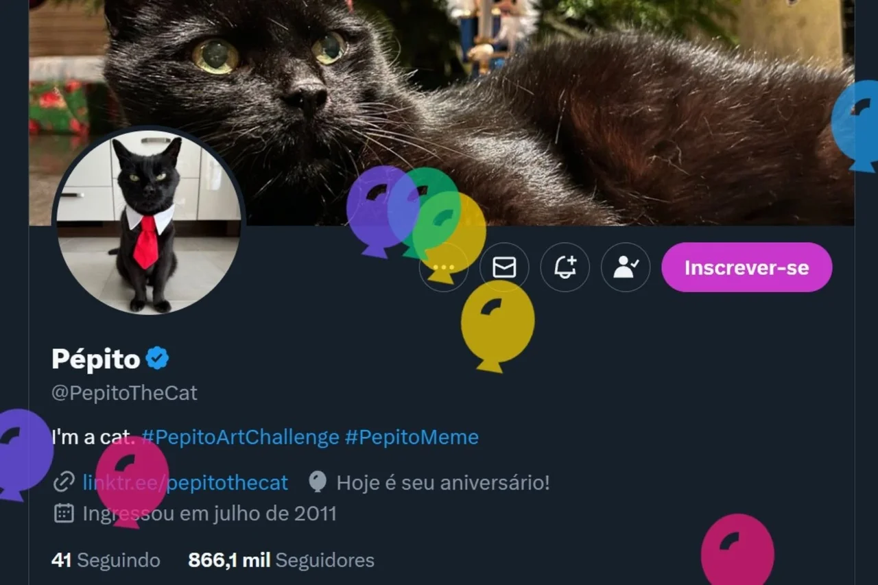878x585 pixels.
Task: Click Hoje é seu aniversário text
Action: point(442,482)
